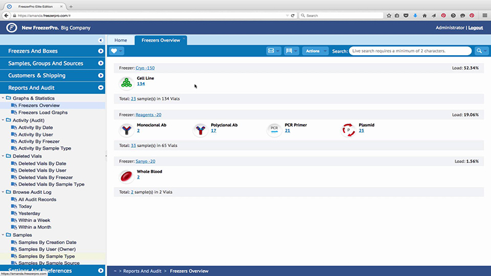Collapse the Activity (Audit) tree node

(x=3, y=120)
